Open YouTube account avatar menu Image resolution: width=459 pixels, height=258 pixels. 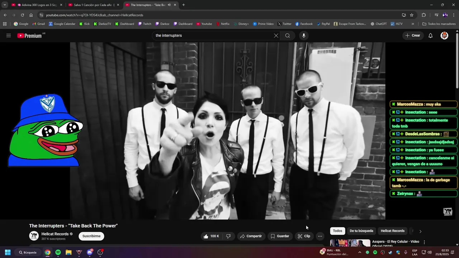[444, 35]
